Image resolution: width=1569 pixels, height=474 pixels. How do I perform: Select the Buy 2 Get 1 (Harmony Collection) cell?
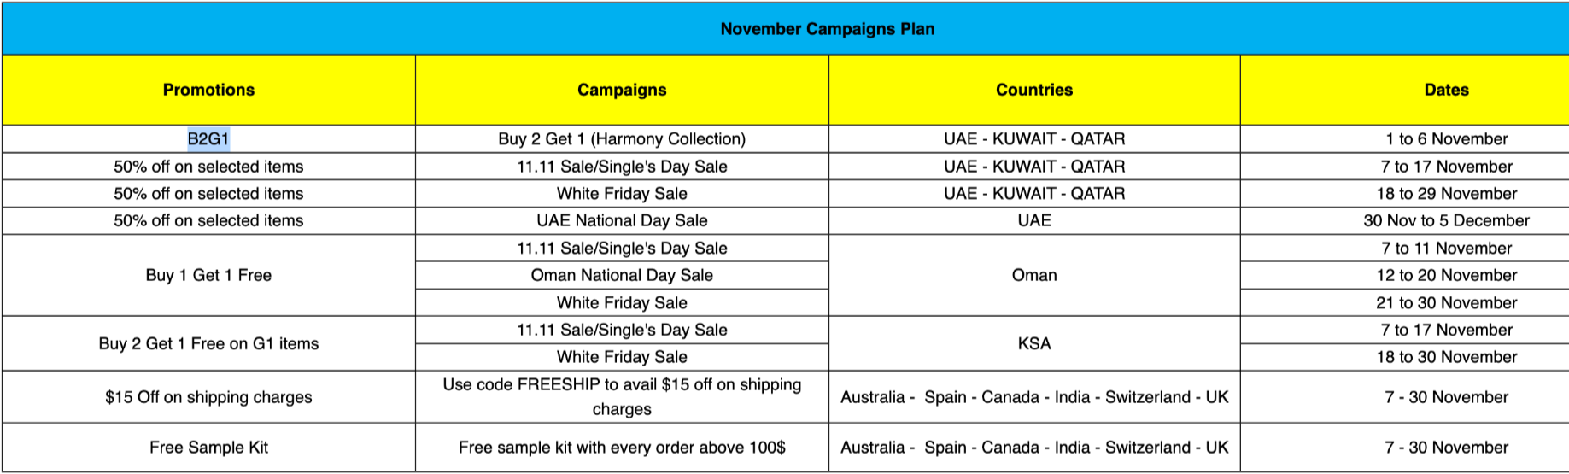622,139
